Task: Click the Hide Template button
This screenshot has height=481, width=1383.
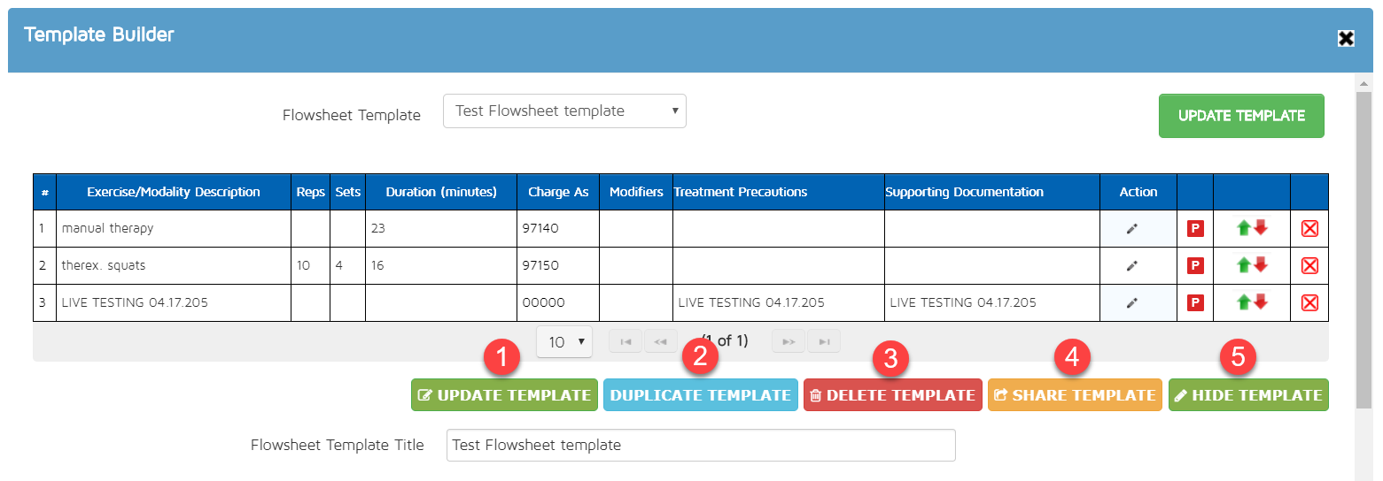Action: (1247, 395)
